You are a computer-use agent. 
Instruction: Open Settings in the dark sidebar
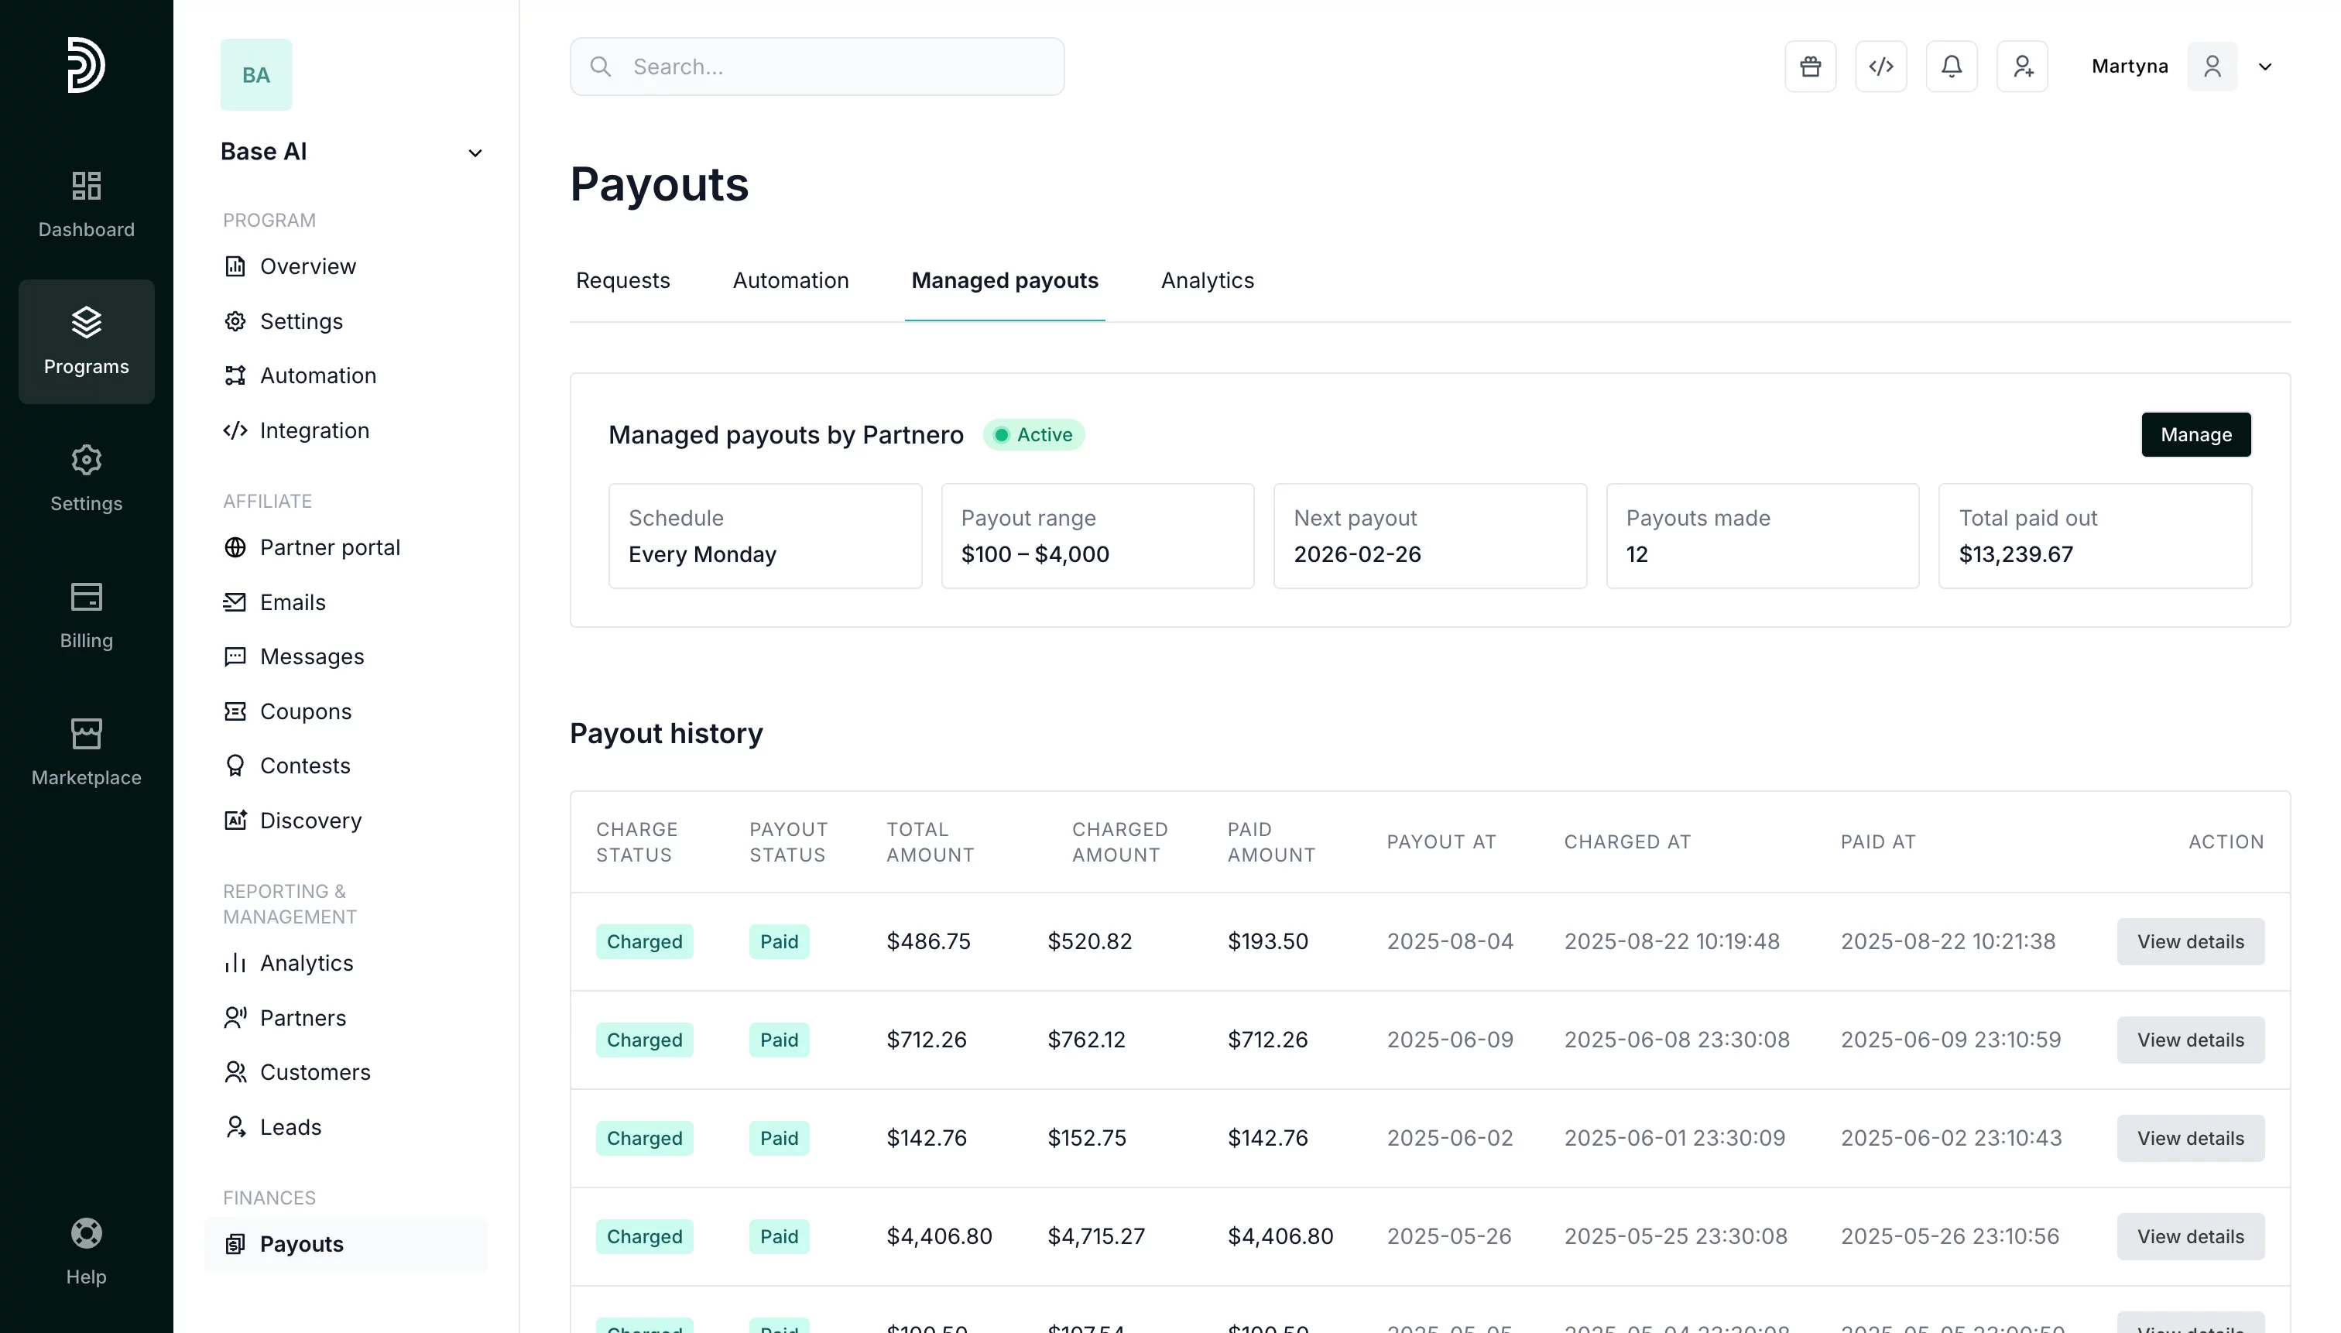pos(86,478)
